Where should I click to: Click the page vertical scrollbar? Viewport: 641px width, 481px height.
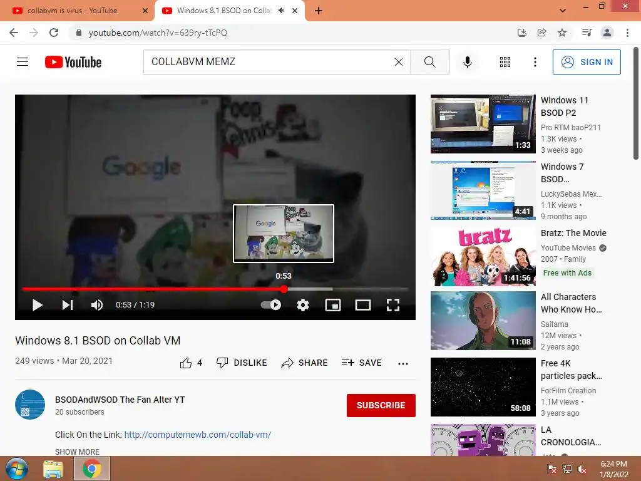click(x=636, y=105)
